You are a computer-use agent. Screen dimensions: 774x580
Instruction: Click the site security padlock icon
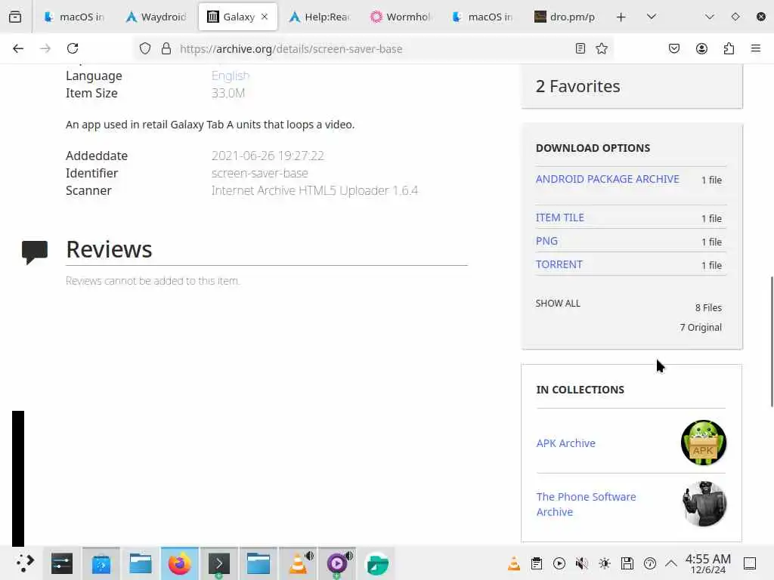coord(166,48)
